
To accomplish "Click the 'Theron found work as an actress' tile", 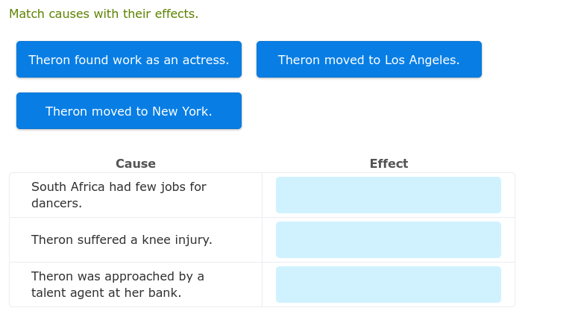I will pos(129,60).
